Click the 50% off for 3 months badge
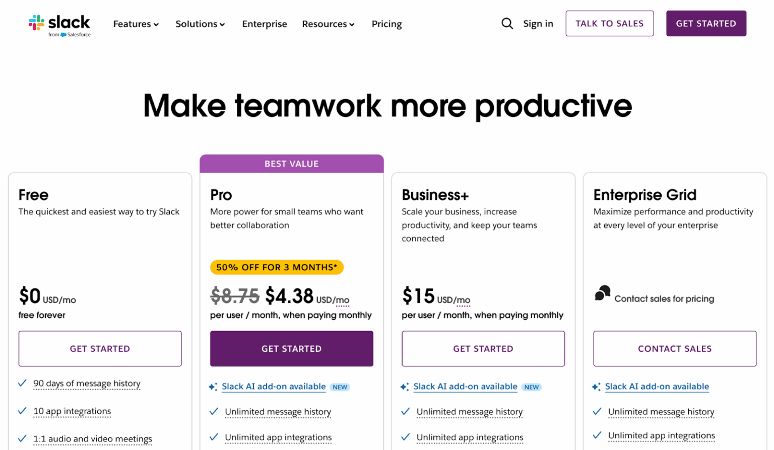Screen dimensions: 774x450 coord(276,267)
